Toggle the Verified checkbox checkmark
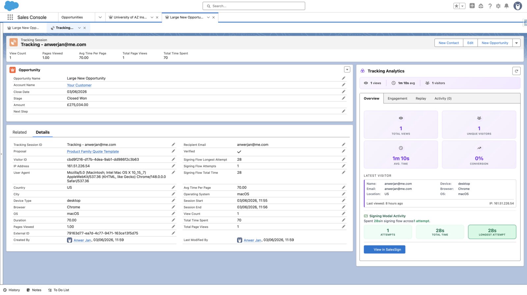Image resolution: width=527 pixels, height=295 pixels. click(239, 152)
